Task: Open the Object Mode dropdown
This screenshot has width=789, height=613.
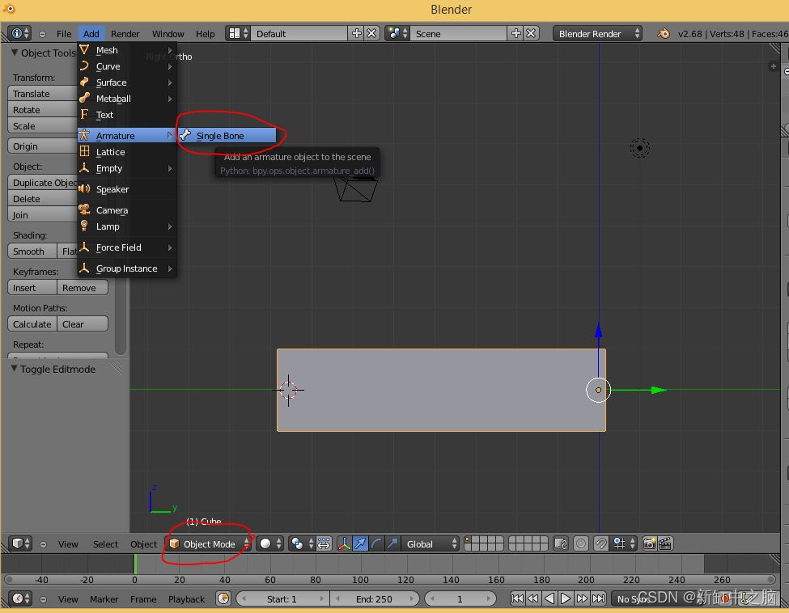Action: pyautogui.click(x=210, y=543)
